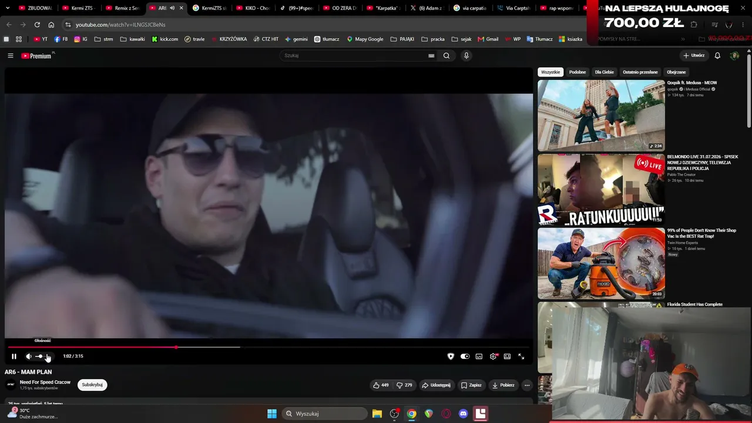Image resolution: width=752 pixels, height=423 pixels.
Task: Open the IG Instagram bookmark
Action: click(x=81, y=39)
